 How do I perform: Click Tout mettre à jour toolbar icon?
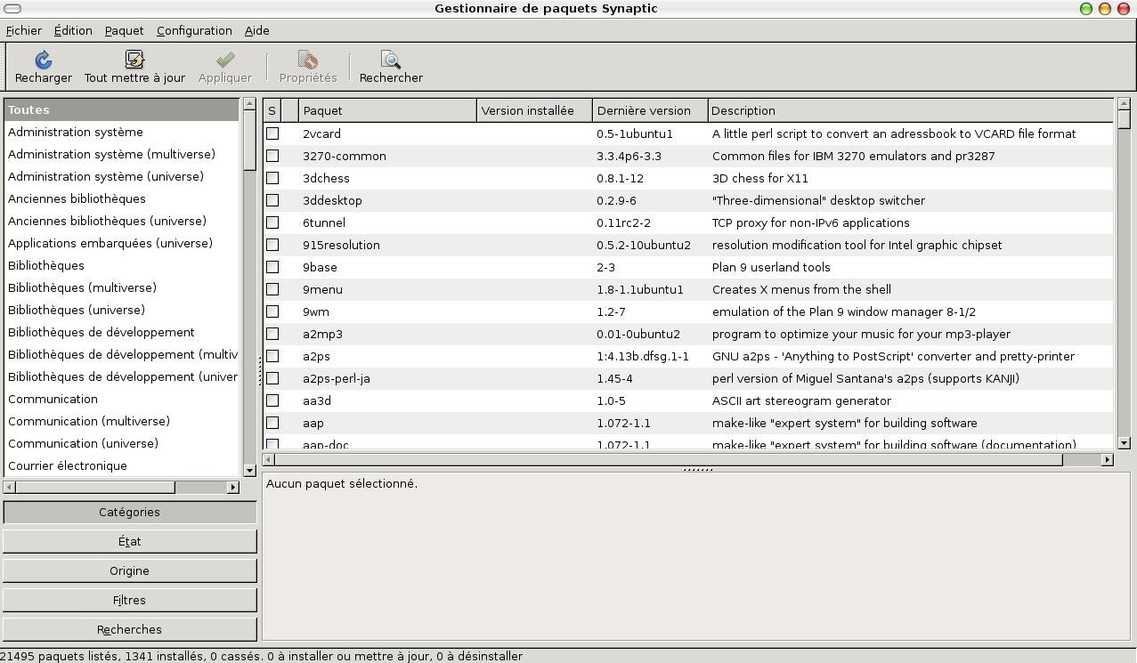pyautogui.click(x=134, y=60)
